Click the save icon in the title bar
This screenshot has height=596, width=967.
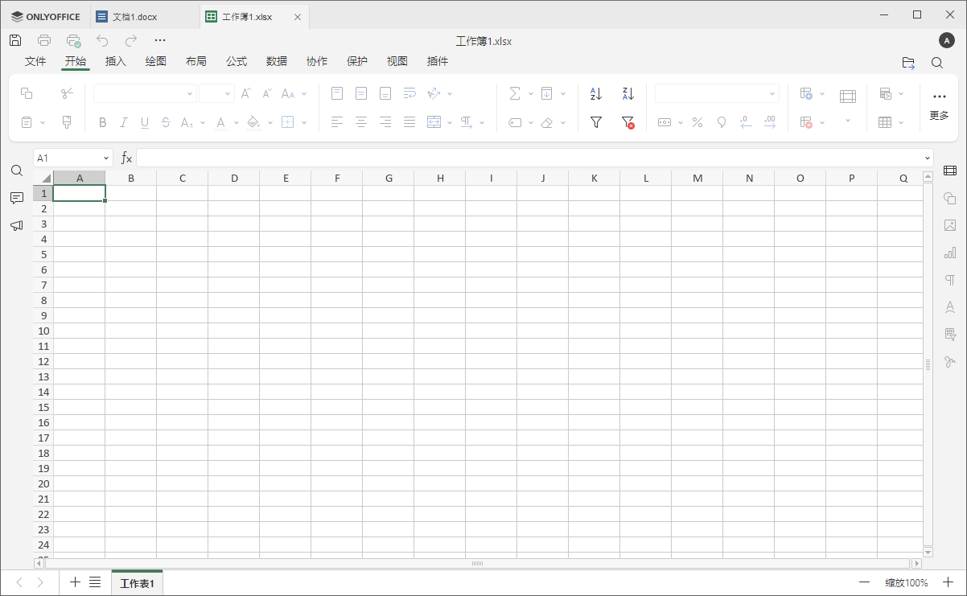15,40
